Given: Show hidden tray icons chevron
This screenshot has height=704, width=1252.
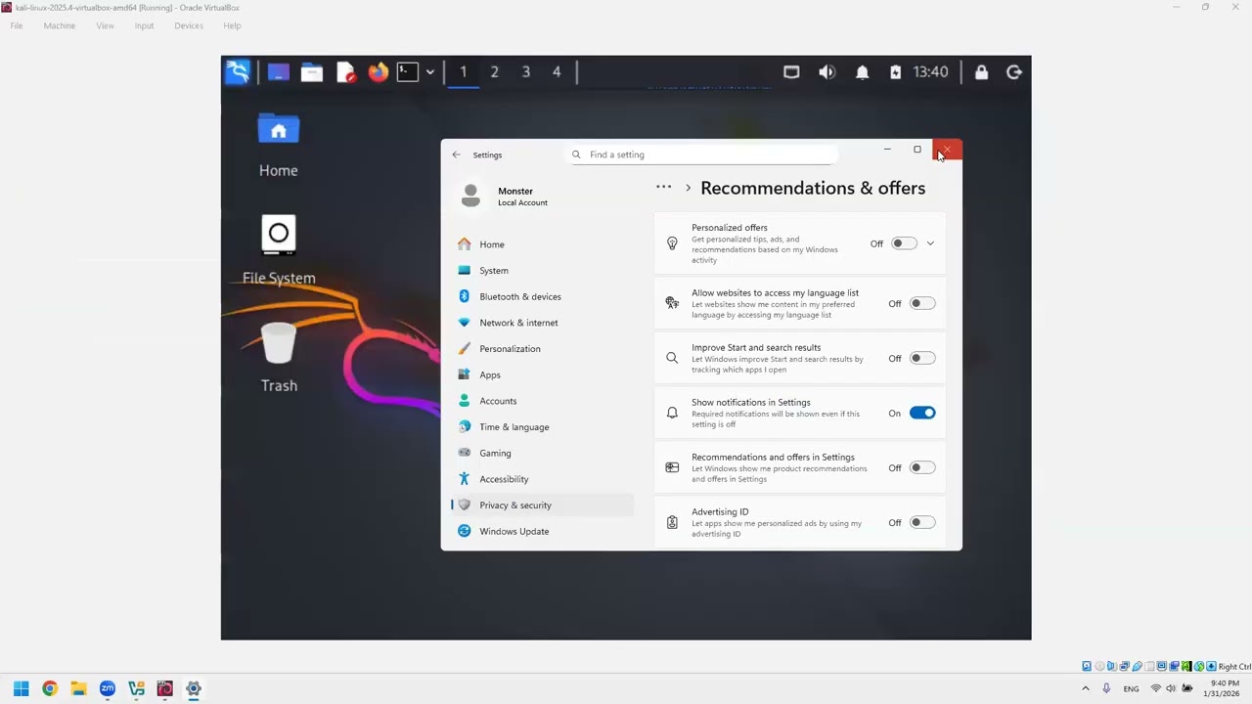Looking at the screenshot, I should tap(1085, 688).
